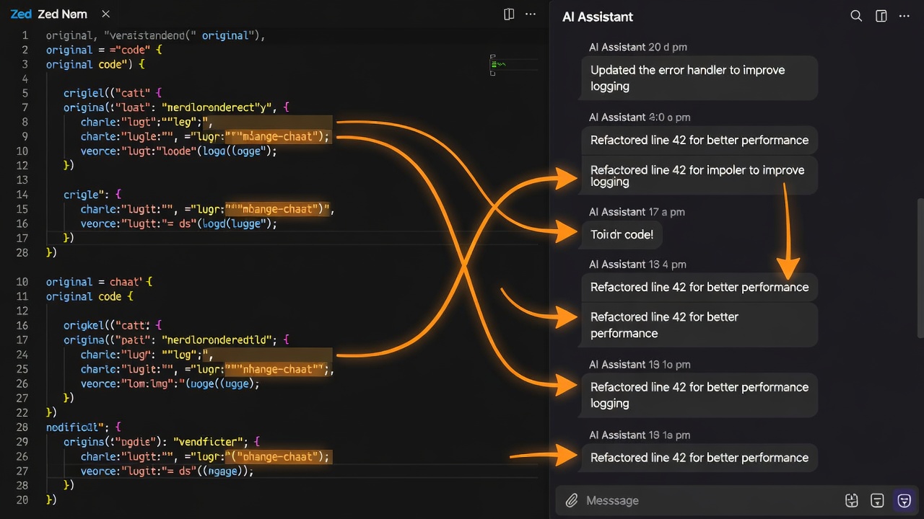924x519 pixels.
Task: Select the 'Toidr code!' message
Action: [622, 235]
